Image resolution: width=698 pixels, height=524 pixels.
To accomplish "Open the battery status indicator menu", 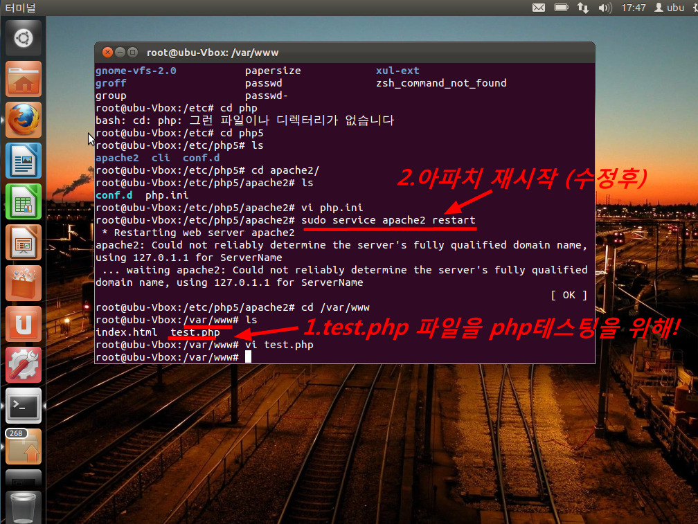I will point(561,8).
